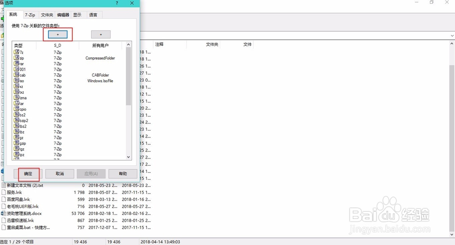Click the plus button above S_D column

coord(58,35)
